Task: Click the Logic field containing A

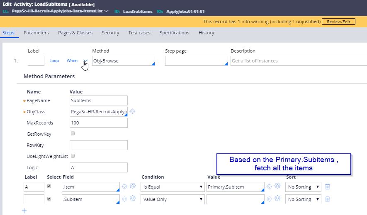Action: tap(99, 167)
